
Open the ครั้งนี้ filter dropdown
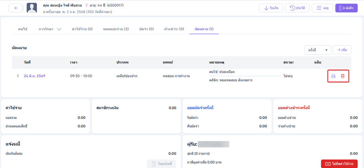tap(318, 50)
